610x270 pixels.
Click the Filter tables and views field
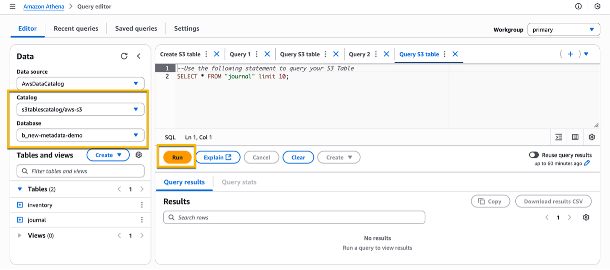point(80,171)
